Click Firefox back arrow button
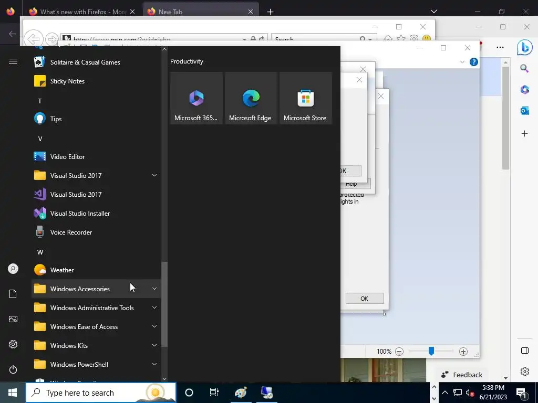 [x=13, y=34]
